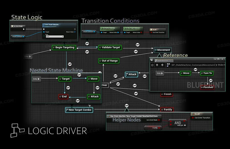Select the New Target Combo state machine node
The image size is (230, 149).
point(78,110)
